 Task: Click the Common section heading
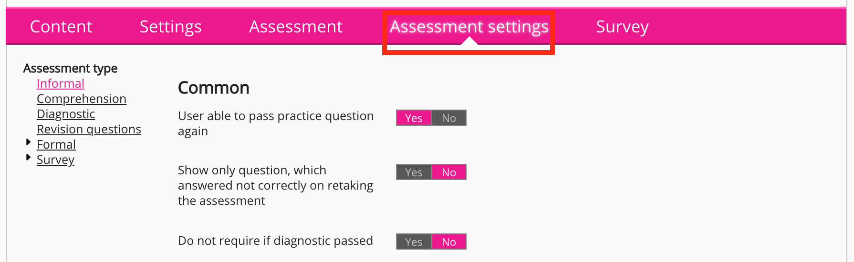(x=213, y=88)
